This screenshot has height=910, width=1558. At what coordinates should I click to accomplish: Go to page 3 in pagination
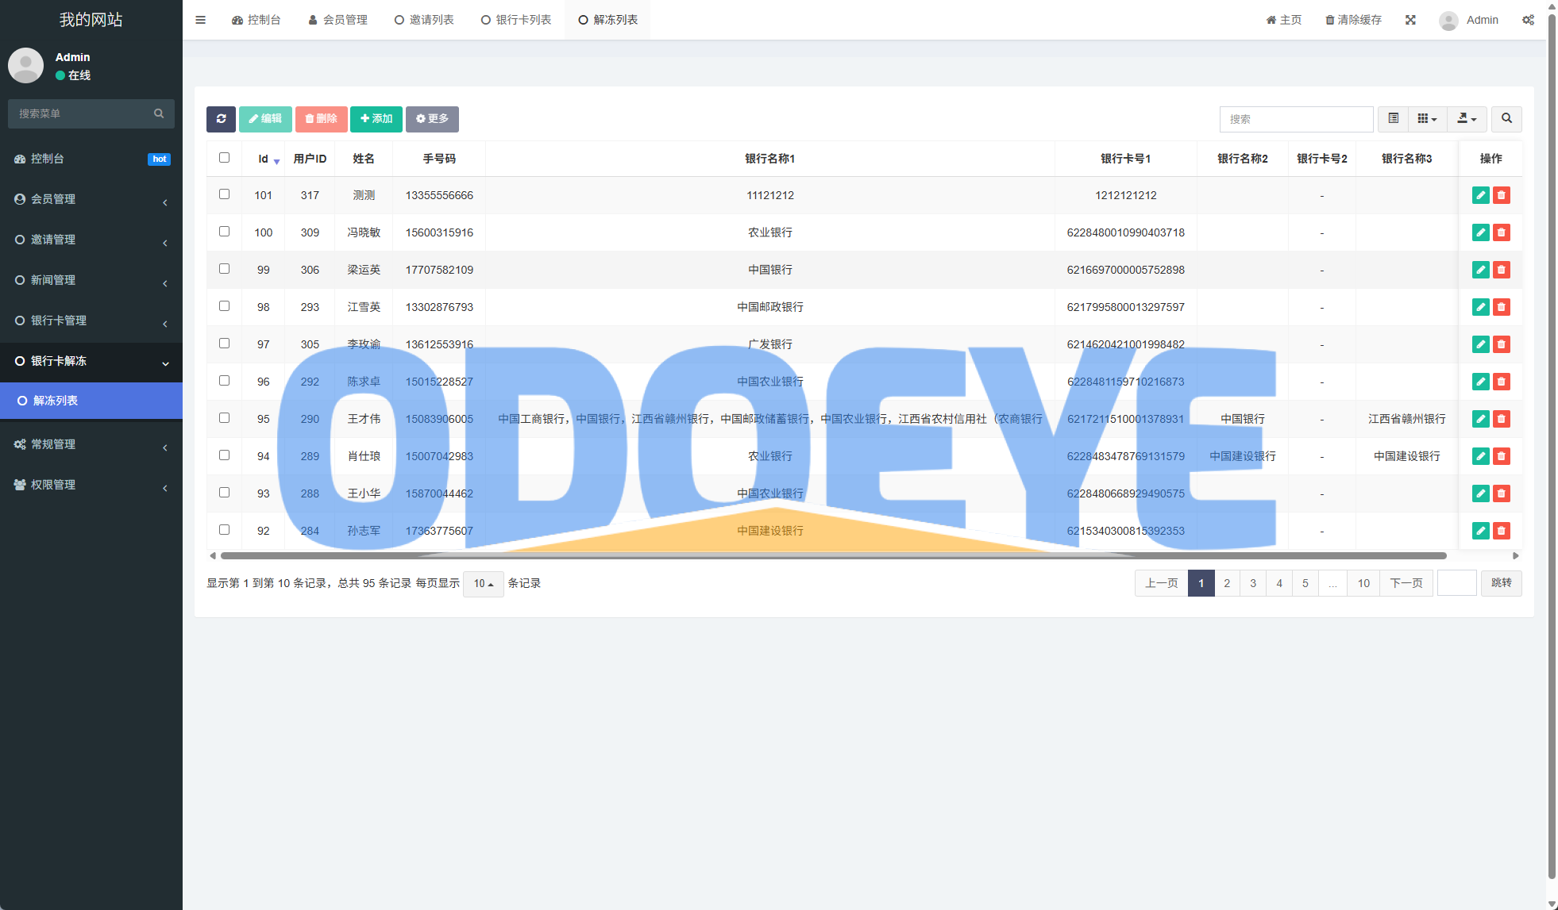point(1253,583)
